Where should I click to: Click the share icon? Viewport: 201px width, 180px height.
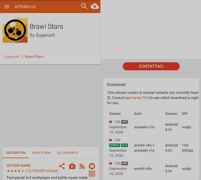[62, 166]
